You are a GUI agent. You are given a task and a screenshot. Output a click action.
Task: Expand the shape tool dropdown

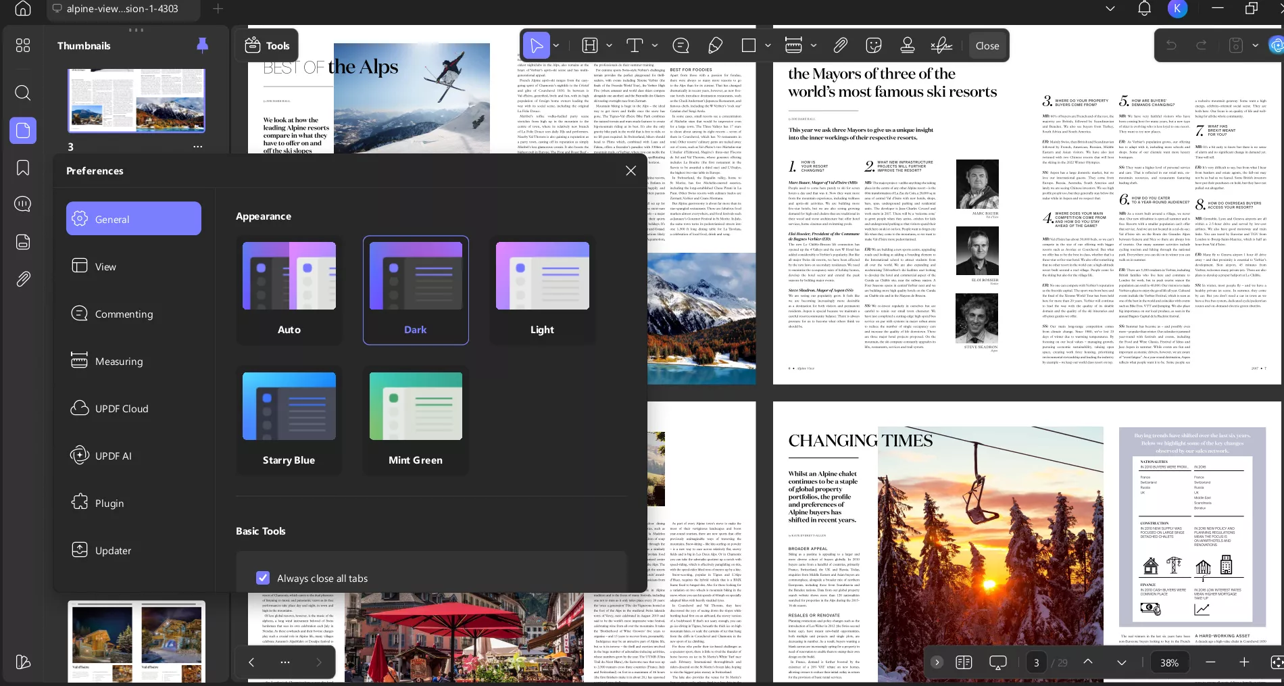coord(767,45)
